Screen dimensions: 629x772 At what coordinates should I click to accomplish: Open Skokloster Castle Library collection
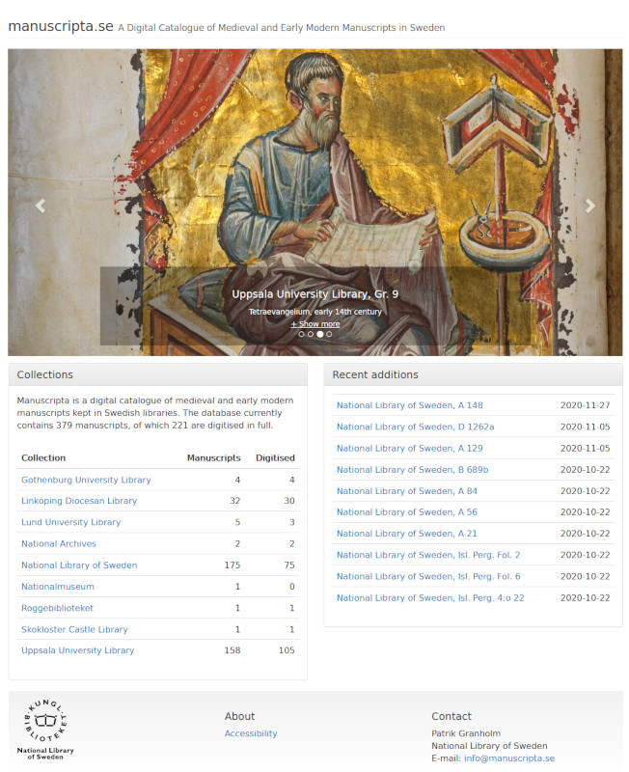coord(74,629)
